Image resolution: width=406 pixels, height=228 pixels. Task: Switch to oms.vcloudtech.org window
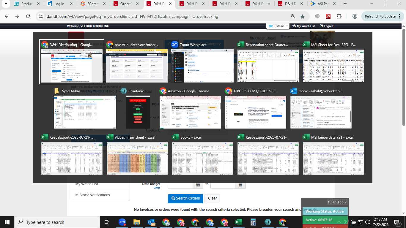point(137,62)
